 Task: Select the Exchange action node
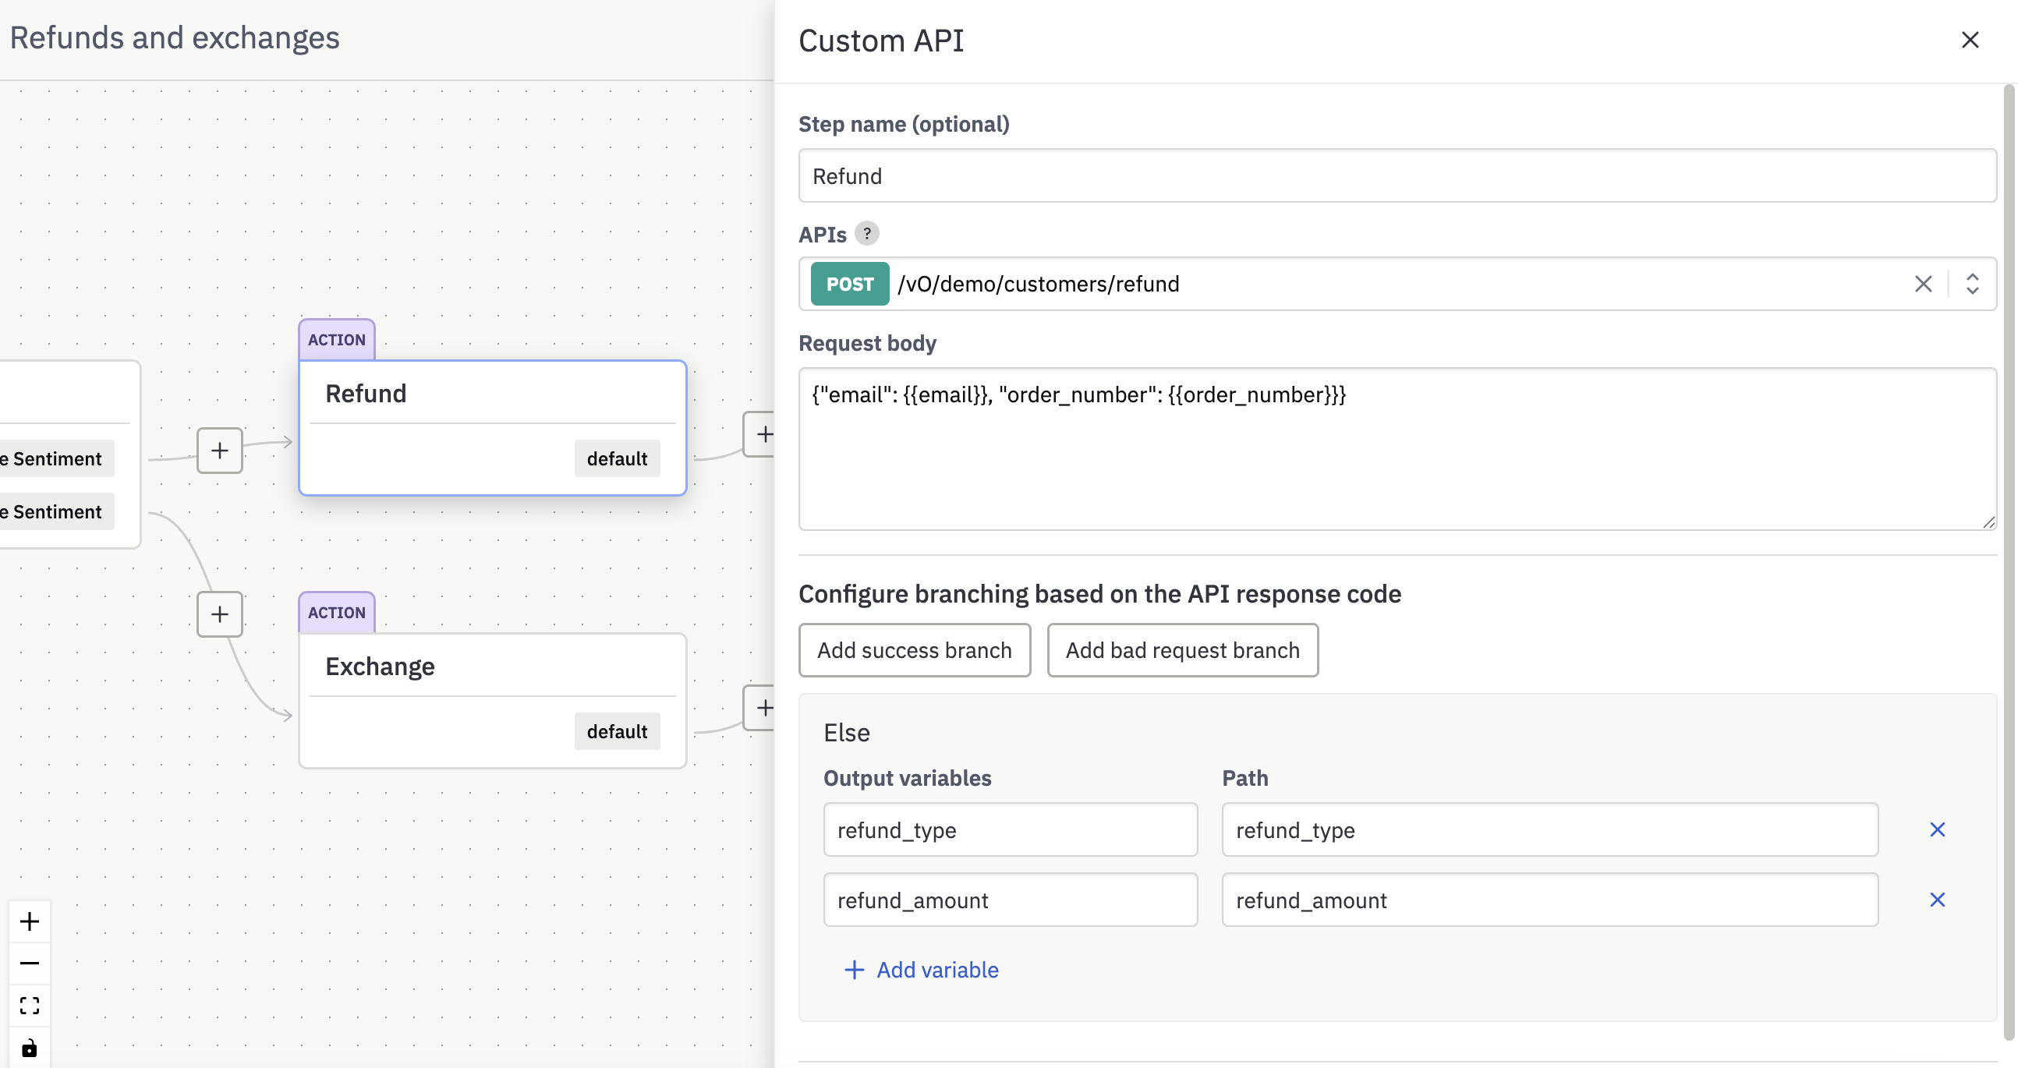(x=492, y=701)
